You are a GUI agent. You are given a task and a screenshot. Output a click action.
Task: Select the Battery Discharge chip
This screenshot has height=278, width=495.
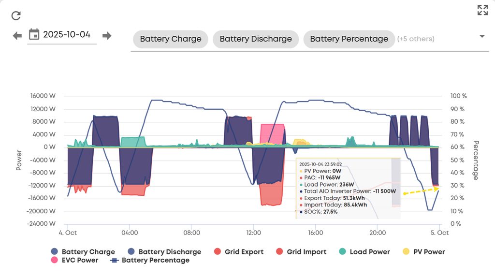coord(256,39)
